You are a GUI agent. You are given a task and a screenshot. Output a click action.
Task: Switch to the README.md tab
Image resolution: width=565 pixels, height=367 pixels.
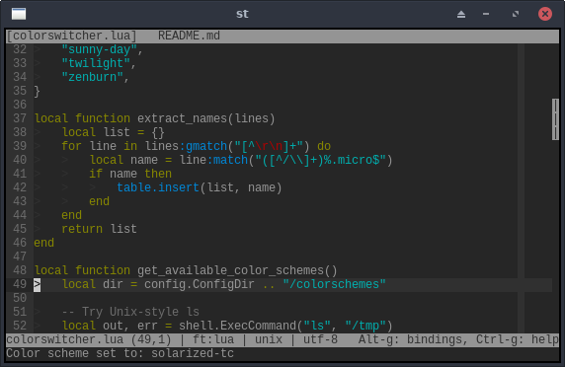[x=189, y=36]
